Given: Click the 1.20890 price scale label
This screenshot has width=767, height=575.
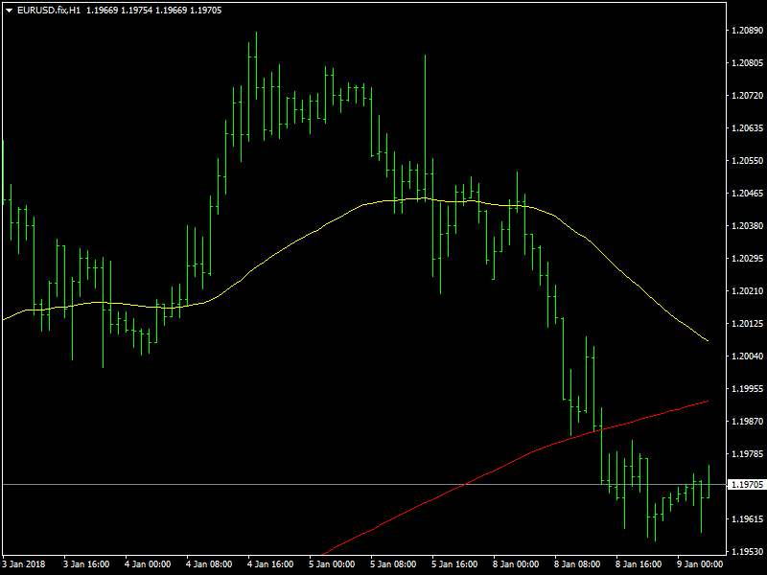Looking at the screenshot, I should pos(747,31).
